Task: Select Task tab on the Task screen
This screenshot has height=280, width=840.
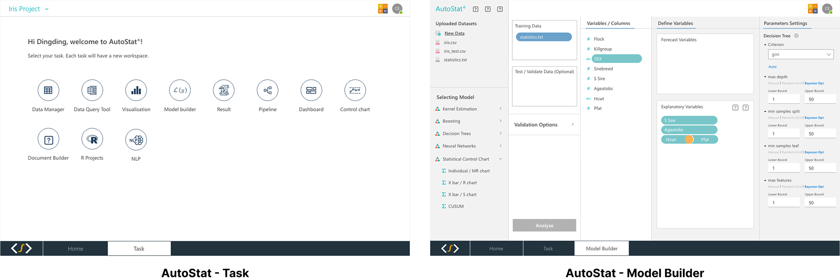Action: coord(139,249)
